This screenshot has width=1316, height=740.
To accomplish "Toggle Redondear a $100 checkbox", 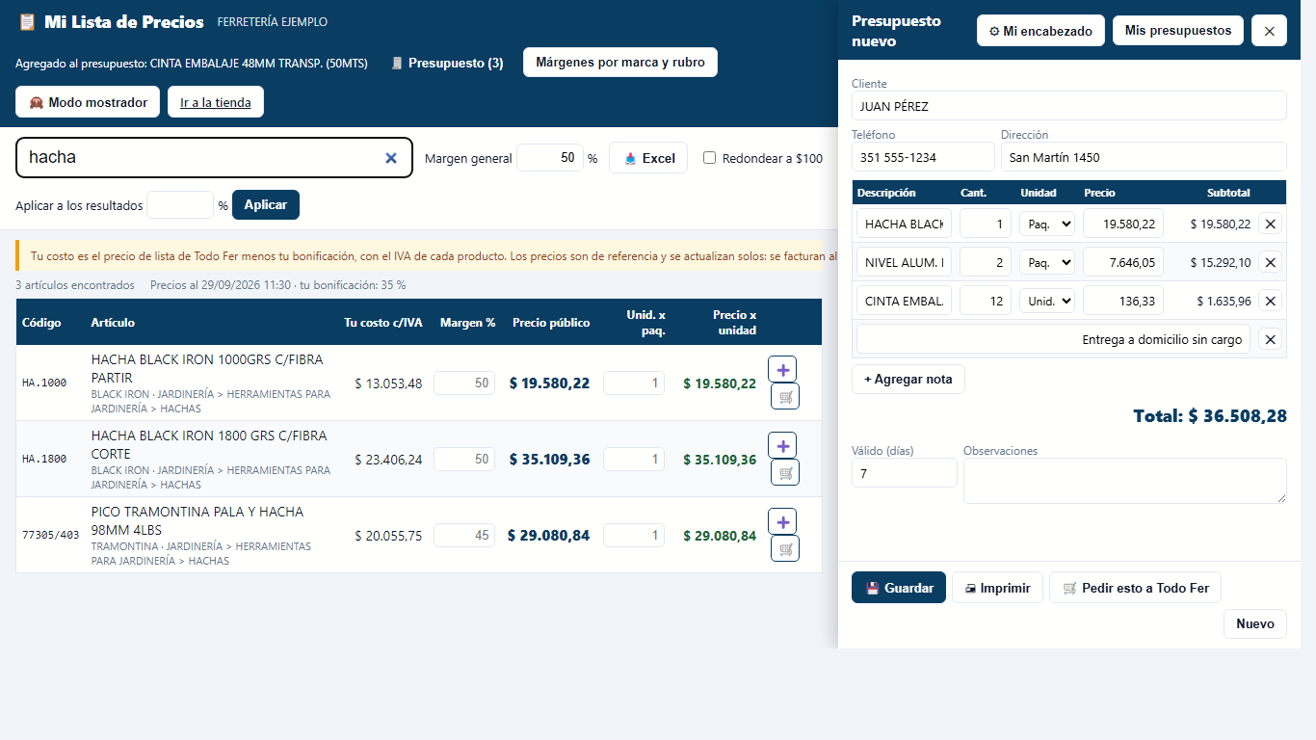I will (x=710, y=158).
